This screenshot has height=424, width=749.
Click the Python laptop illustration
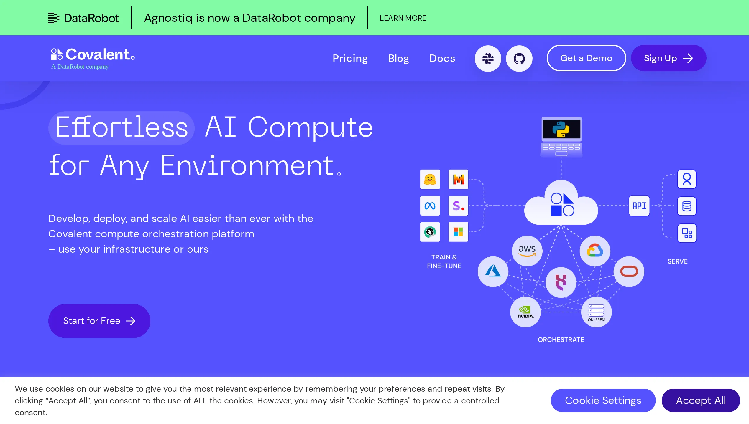[x=561, y=137]
